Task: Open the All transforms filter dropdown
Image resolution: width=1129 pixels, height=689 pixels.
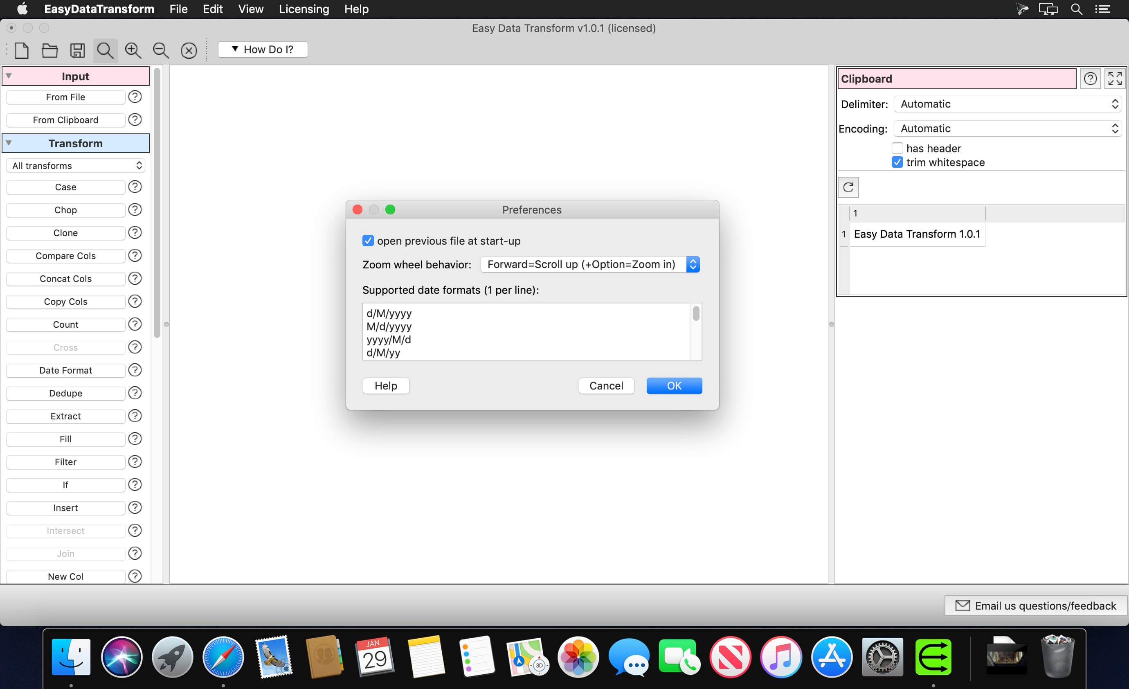Action: 76,165
